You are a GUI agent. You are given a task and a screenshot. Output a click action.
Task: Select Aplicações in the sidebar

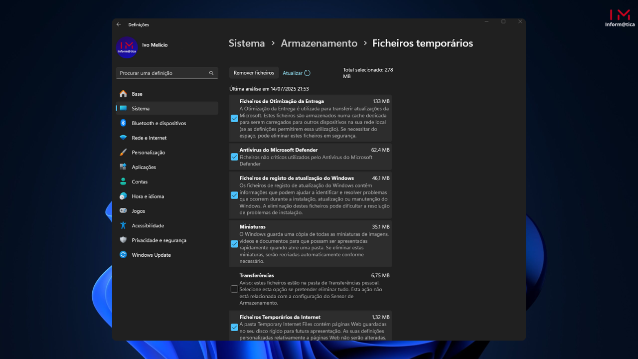point(167,167)
